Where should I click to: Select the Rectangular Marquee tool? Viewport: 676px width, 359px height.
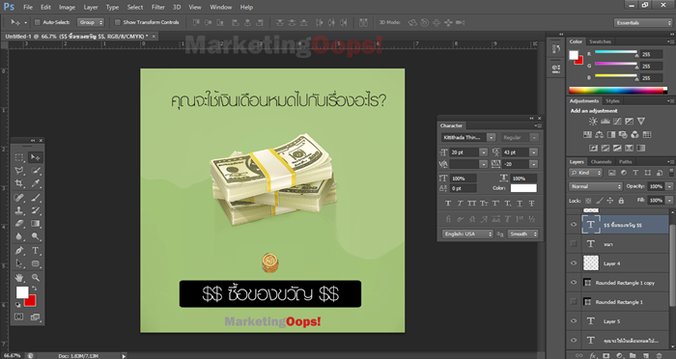tap(19, 157)
